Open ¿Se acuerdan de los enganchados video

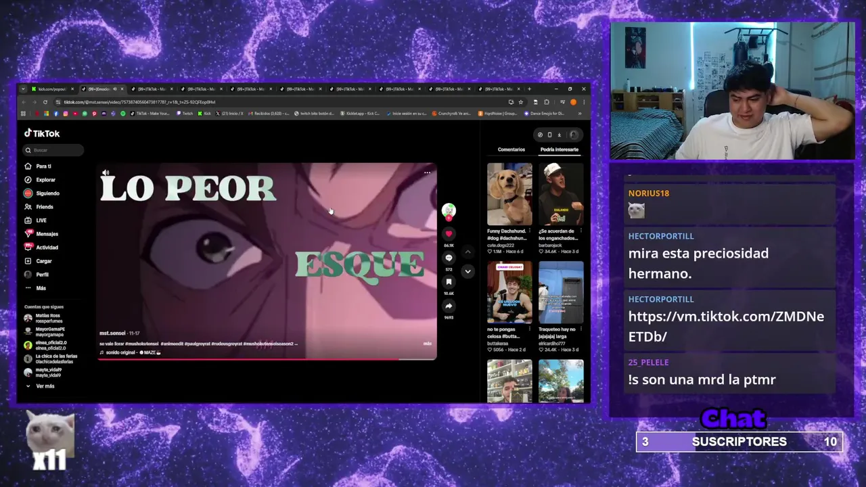561,194
